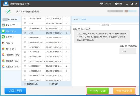Viewport: 140px width, 96px height.
Task: Toggle the select all (选择全部) checkbox
Action: click(x=50, y=84)
